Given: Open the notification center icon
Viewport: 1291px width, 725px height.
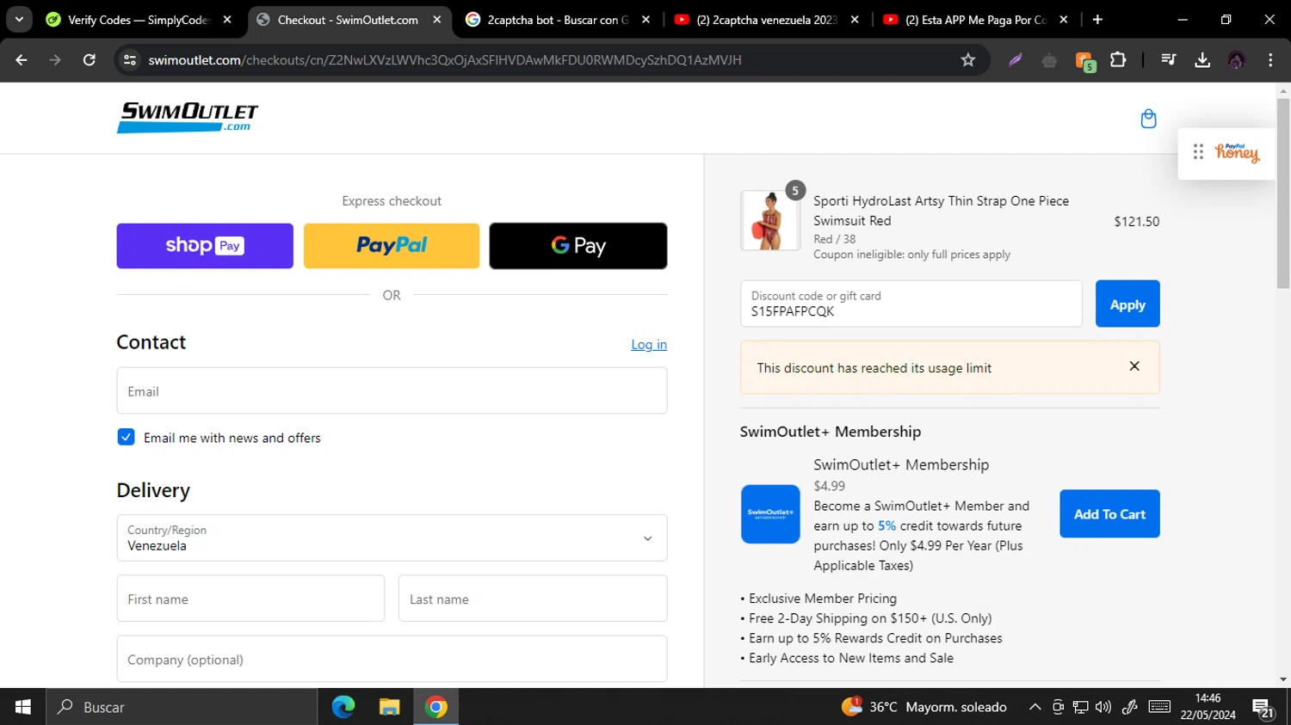Looking at the screenshot, I should point(1263,709).
